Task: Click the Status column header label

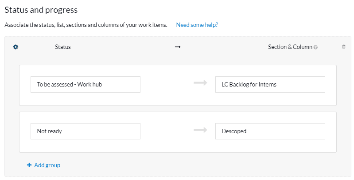Action: [x=63, y=47]
